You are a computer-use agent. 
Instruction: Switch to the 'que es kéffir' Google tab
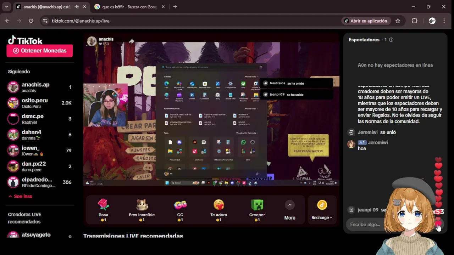[x=129, y=7]
